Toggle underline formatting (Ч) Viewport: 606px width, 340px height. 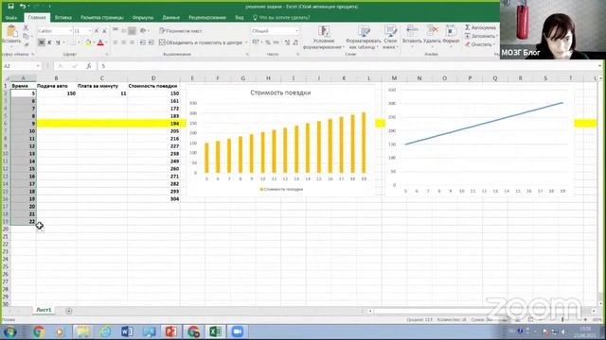point(58,42)
